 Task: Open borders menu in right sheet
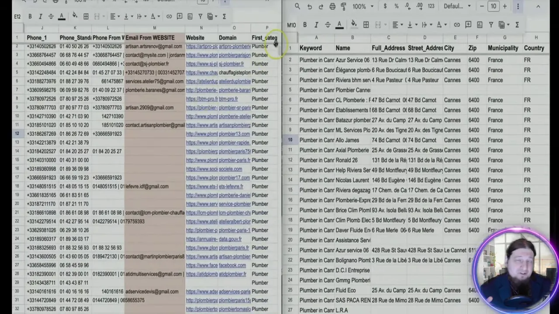point(366,25)
